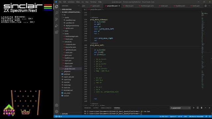Switch to the levels.asm editor tab

pyautogui.click(x=196, y=6)
